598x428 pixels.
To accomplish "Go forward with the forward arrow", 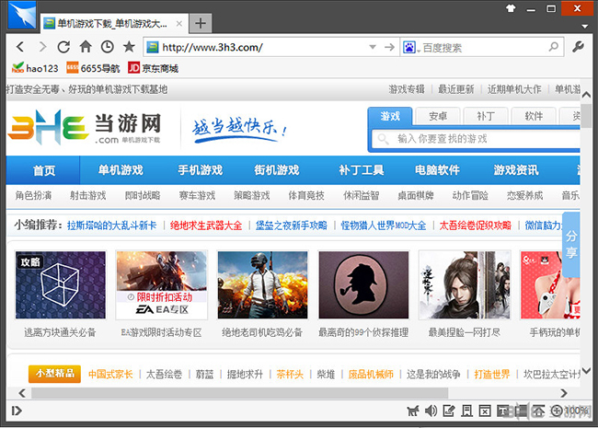I will click(42, 47).
